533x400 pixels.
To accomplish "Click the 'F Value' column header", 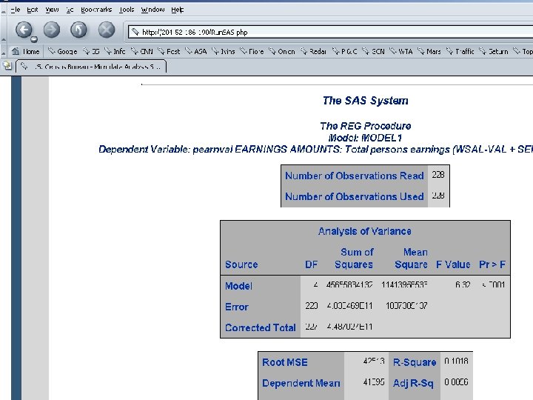I will [x=453, y=264].
